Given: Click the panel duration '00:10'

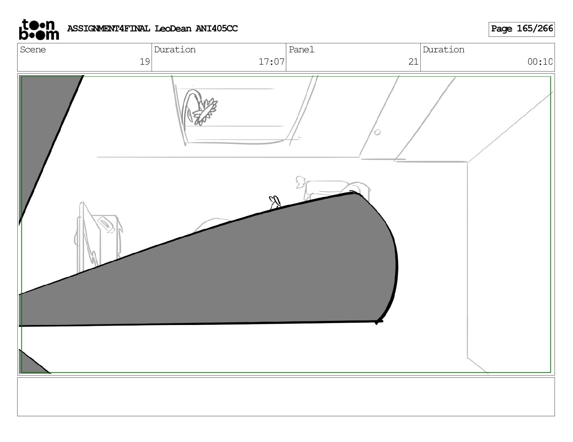Looking at the screenshot, I should 540,62.
